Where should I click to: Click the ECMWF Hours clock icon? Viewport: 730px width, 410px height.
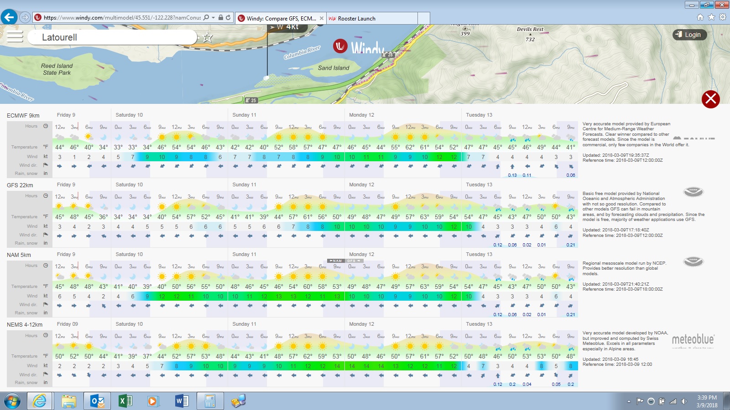point(46,126)
